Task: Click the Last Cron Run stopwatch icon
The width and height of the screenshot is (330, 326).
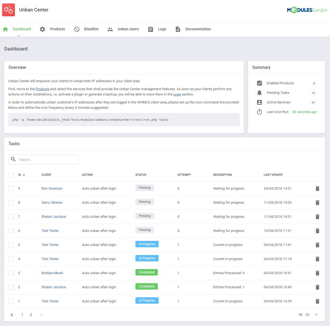Action: coord(259,112)
